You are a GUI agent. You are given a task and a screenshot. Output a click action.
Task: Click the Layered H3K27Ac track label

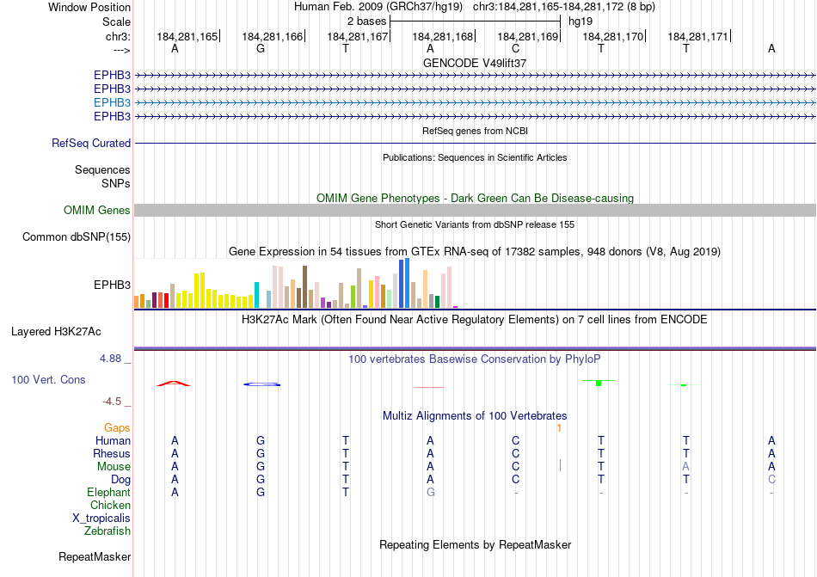click(56, 332)
